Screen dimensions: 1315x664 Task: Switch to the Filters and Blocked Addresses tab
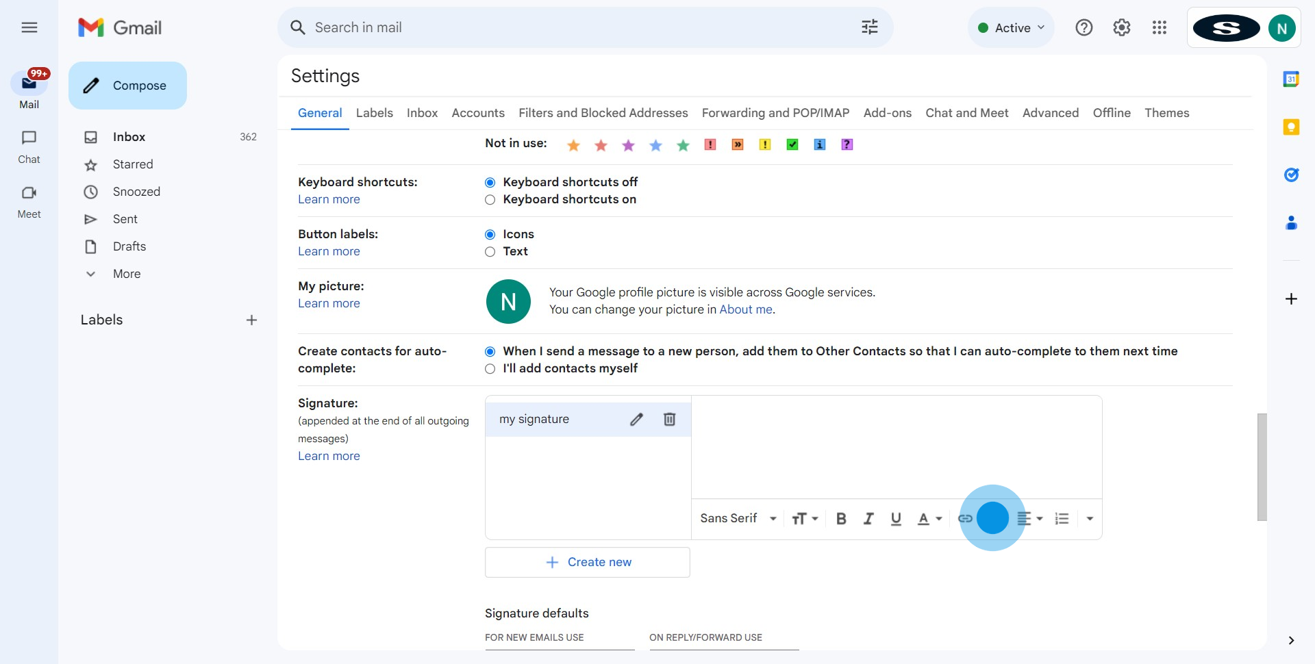coord(603,113)
